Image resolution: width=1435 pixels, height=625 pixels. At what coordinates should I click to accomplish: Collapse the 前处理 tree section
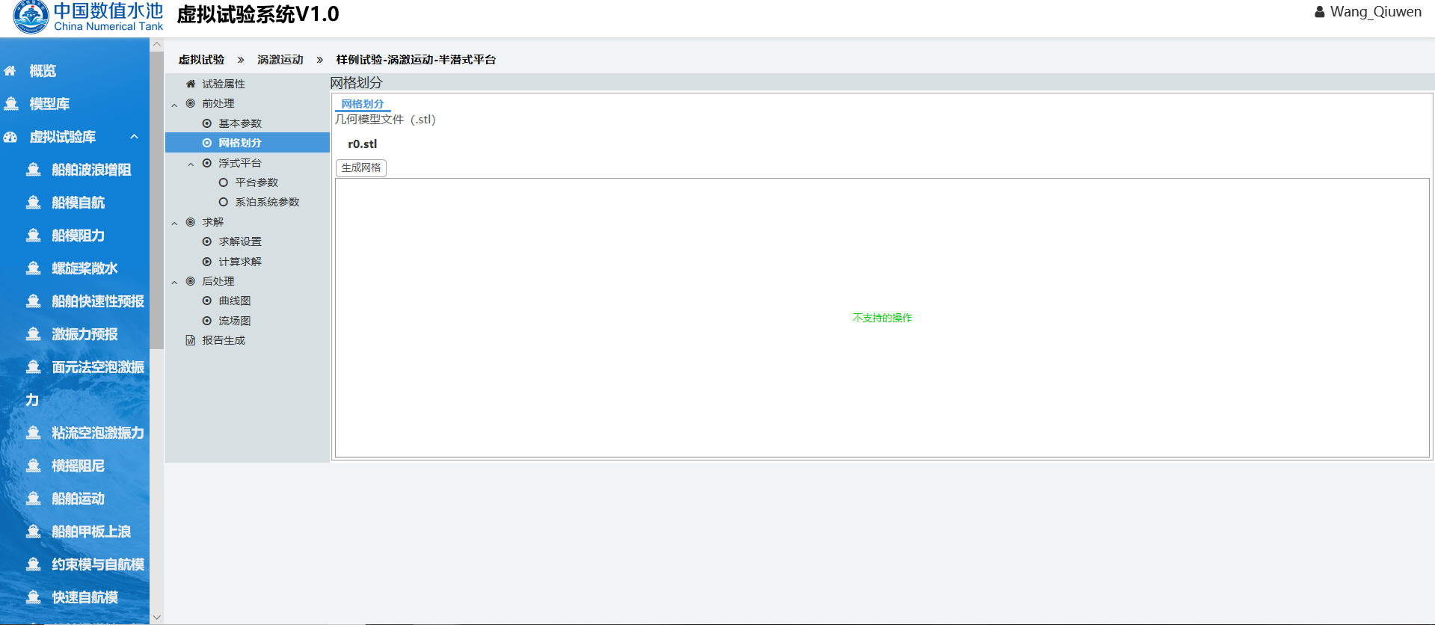coord(174,105)
